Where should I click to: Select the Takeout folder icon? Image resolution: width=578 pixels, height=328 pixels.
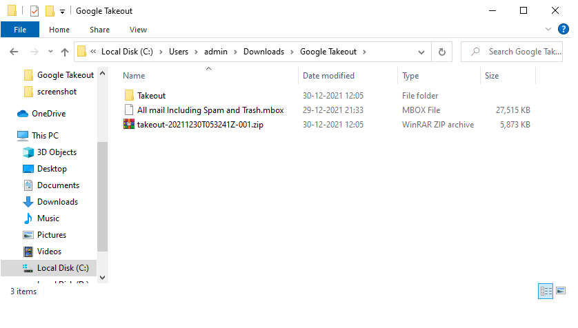click(x=129, y=95)
